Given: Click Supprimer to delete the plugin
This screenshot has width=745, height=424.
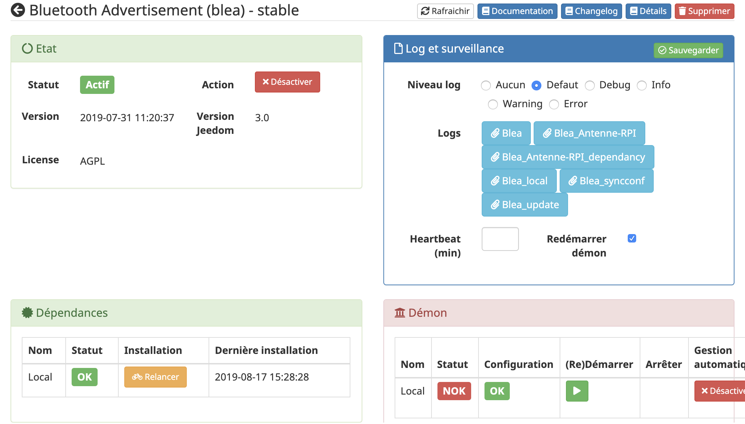Looking at the screenshot, I should coord(704,11).
